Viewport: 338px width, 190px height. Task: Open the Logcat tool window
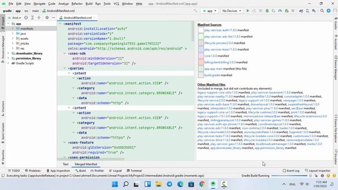click(115, 170)
